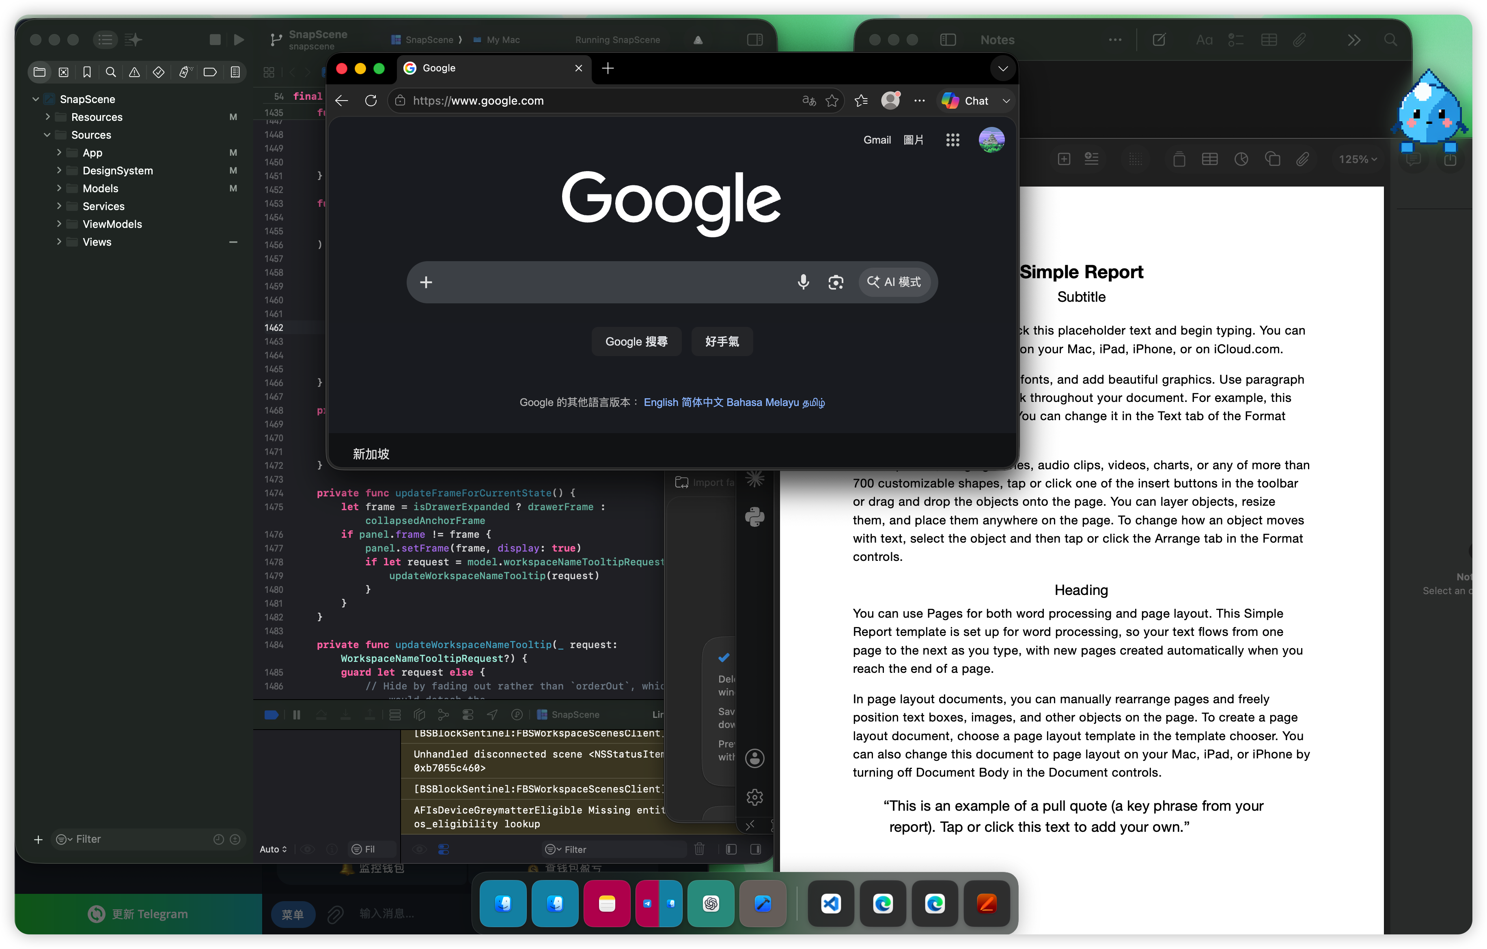The image size is (1487, 949).
Task: Search by image with the Lens icon
Action: (x=836, y=282)
